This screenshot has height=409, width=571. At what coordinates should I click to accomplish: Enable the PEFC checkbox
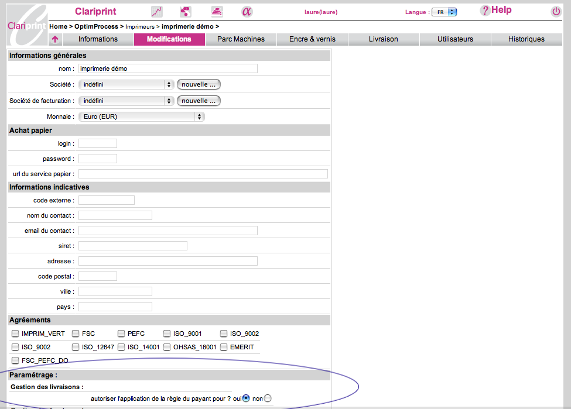[122, 334]
